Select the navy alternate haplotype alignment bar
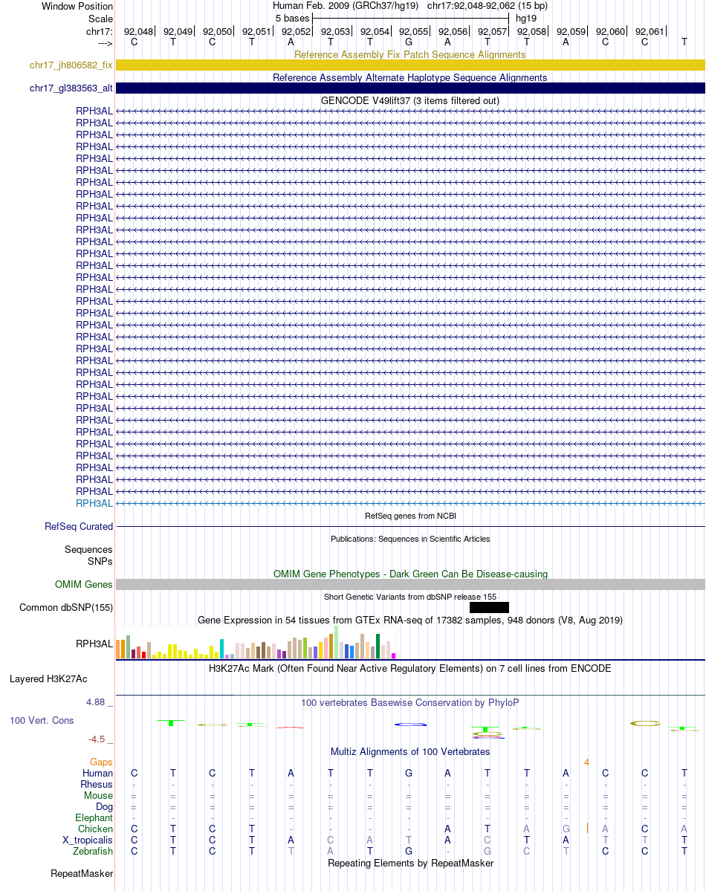 (x=410, y=88)
